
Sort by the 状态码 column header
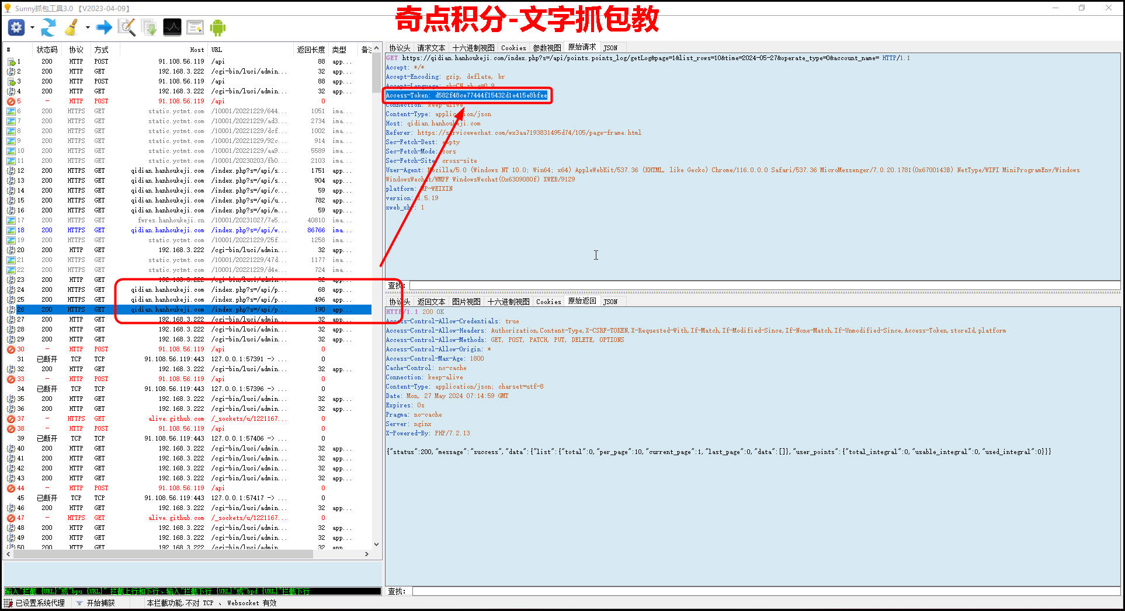tap(47, 50)
